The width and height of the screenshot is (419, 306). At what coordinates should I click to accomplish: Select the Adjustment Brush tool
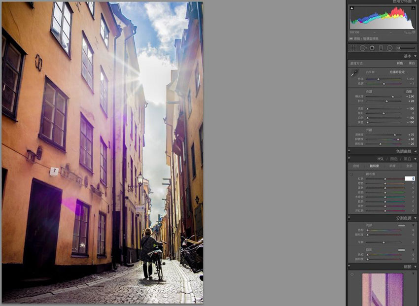399,48
